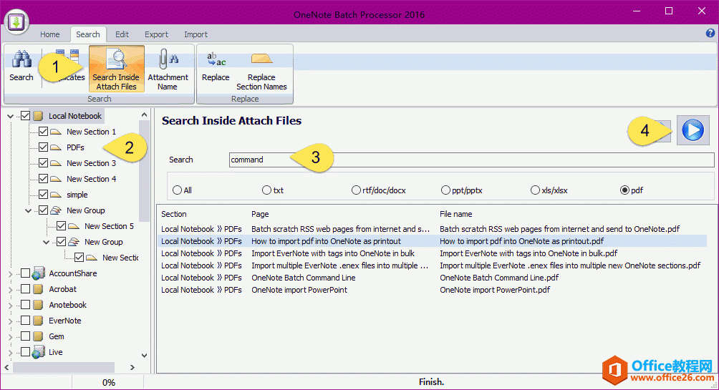The width and height of the screenshot is (719, 390).
Task: Select the OneNote Batch Command Line.pdf row
Action: coord(432,278)
